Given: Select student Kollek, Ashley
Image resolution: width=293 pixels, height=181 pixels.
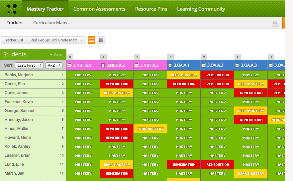Looking at the screenshot, I should tap(33, 147).
